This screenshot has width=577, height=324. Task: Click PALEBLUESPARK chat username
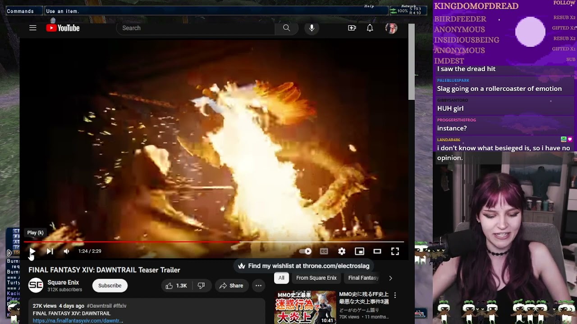point(453,80)
